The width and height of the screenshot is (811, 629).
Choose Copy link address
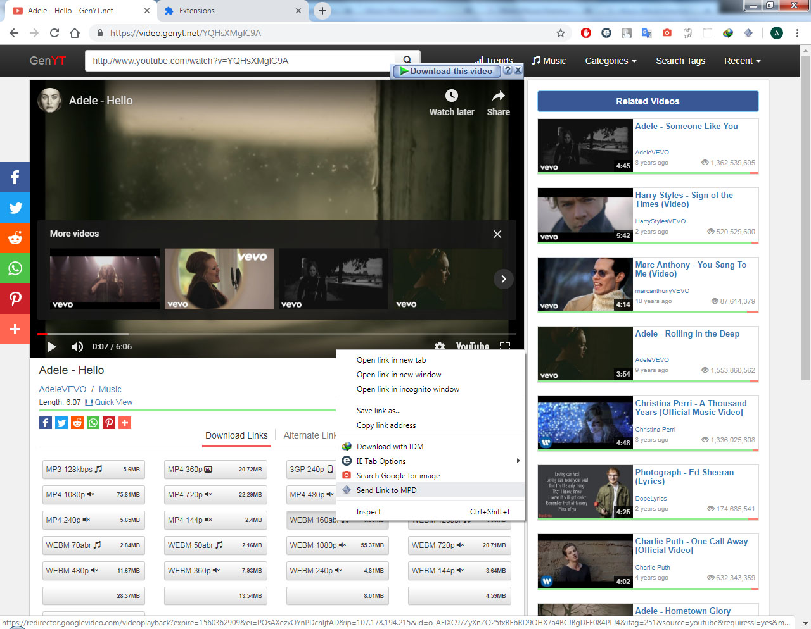click(x=431, y=425)
